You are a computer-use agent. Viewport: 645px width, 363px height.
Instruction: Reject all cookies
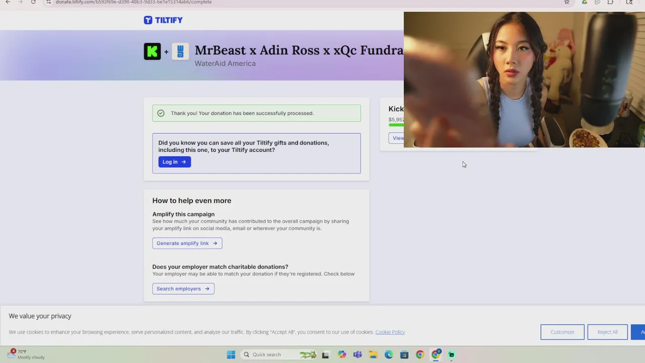pyautogui.click(x=607, y=332)
